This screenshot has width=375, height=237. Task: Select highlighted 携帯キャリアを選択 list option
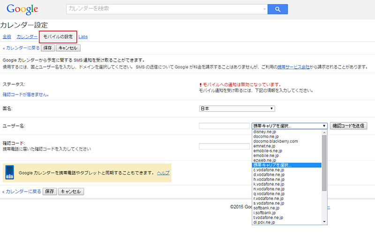287,165
